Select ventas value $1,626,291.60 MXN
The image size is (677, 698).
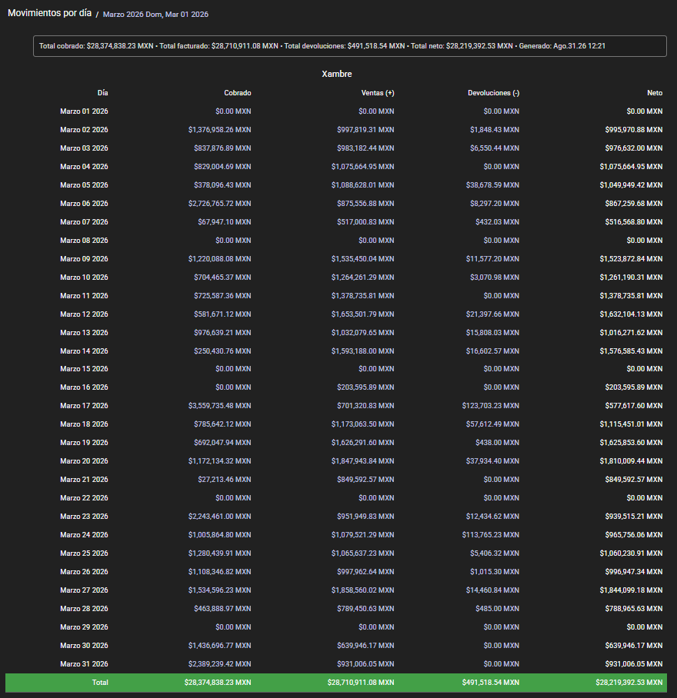[x=362, y=443]
